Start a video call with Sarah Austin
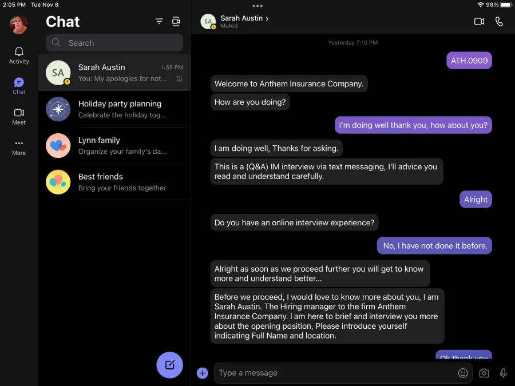 click(479, 22)
